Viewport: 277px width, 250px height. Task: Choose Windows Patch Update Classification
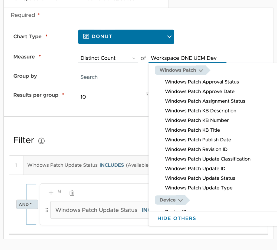point(207,159)
